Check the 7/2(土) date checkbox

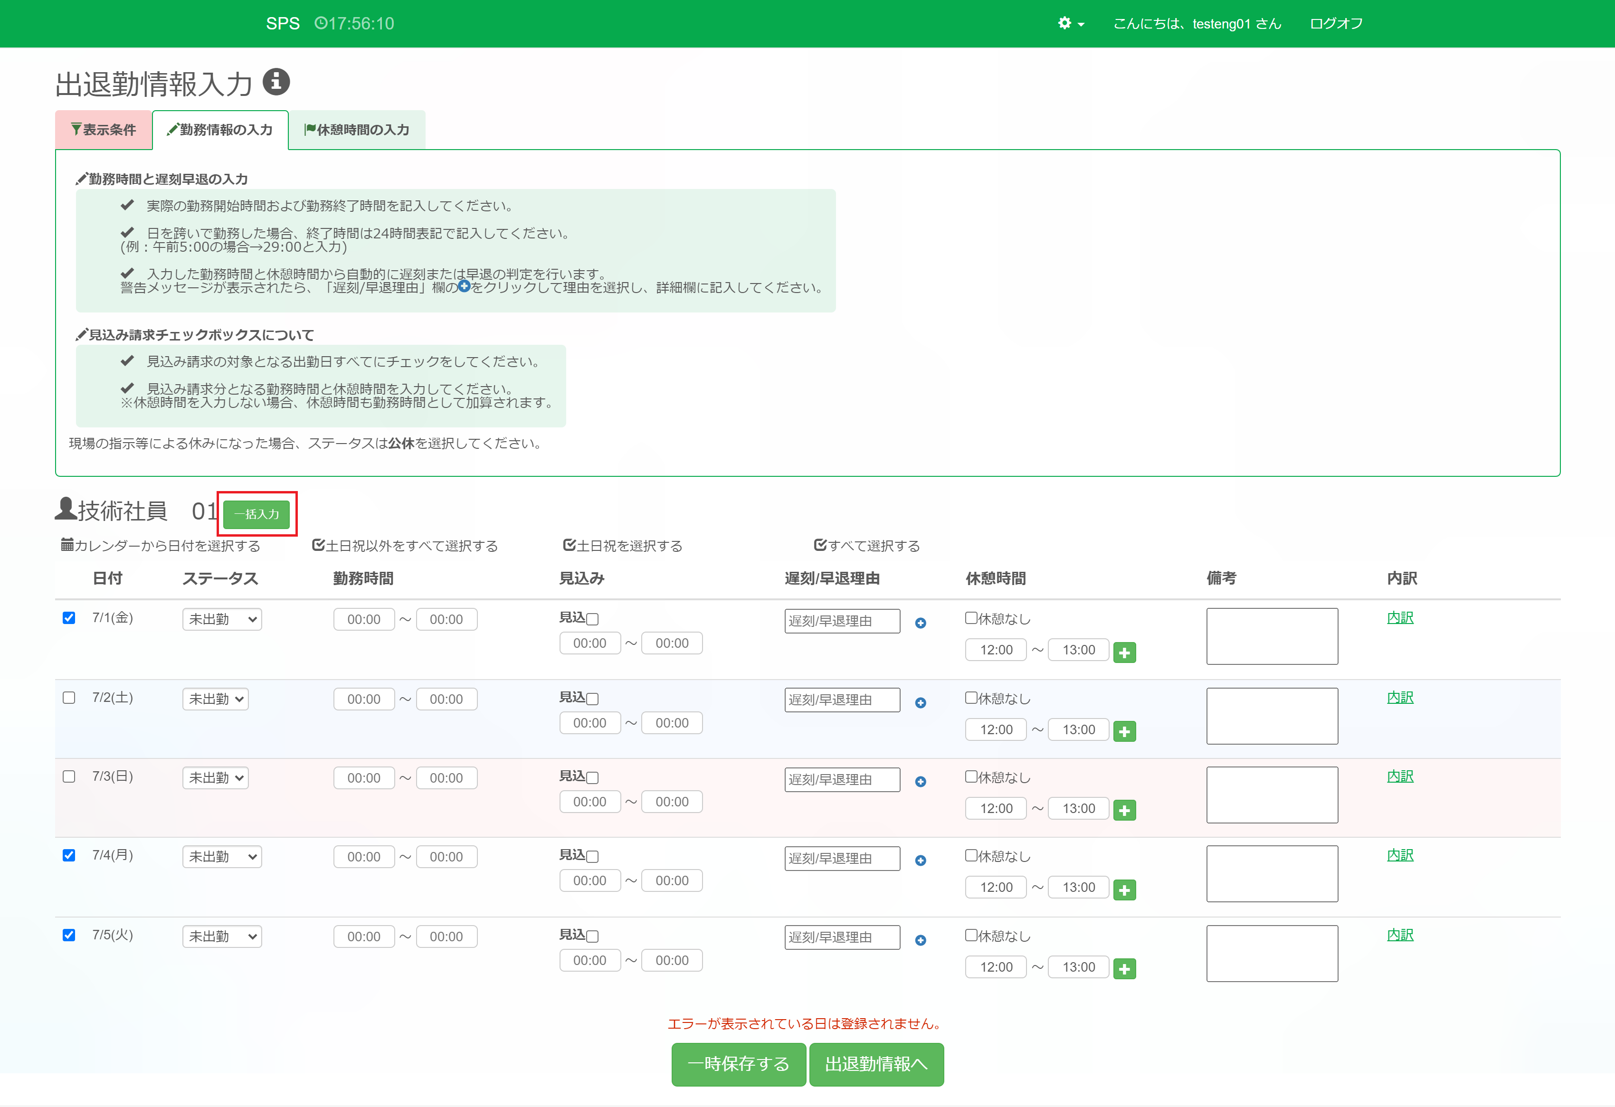point(69,698)
